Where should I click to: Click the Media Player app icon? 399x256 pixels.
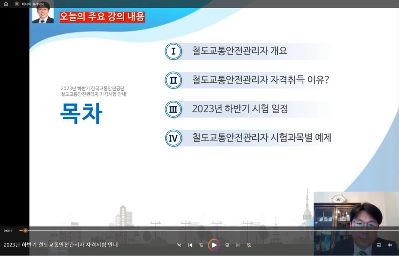17,4
